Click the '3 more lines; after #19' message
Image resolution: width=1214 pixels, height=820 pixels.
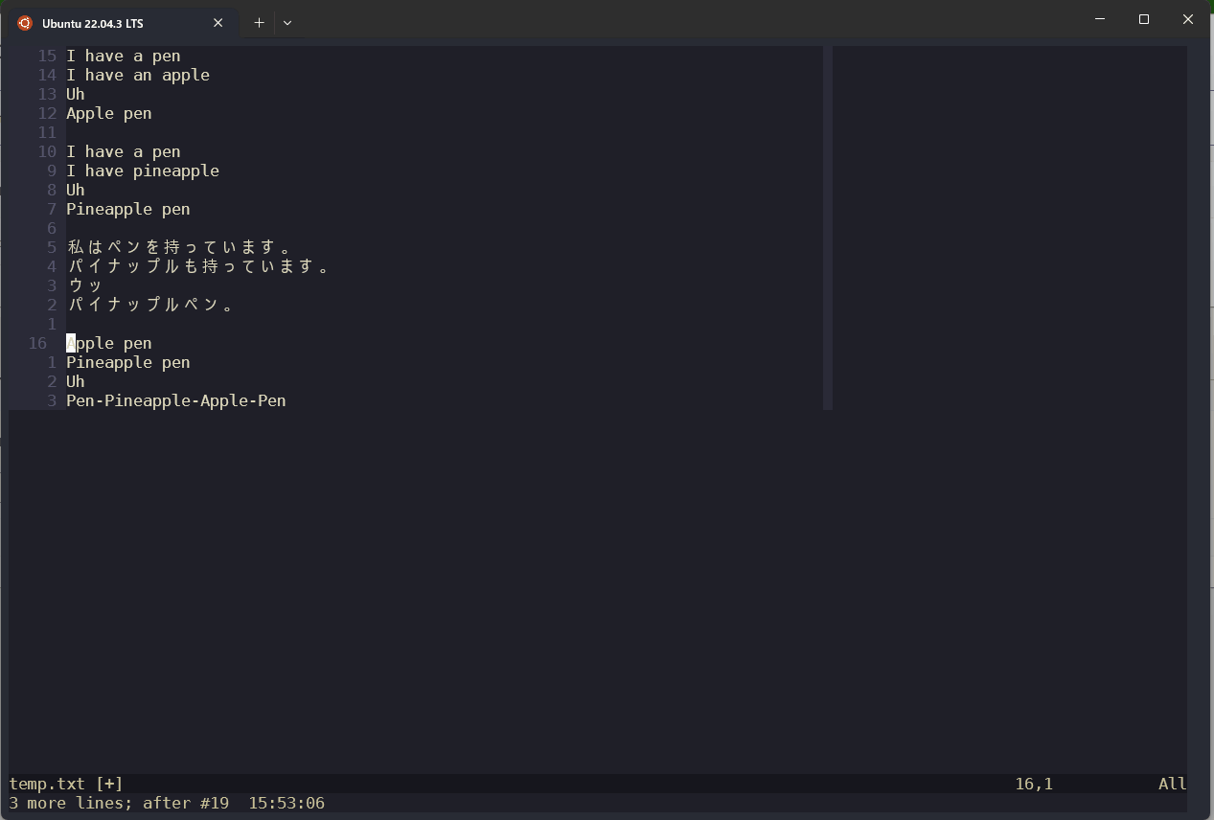pyautogui.click(x=117, y=803)
